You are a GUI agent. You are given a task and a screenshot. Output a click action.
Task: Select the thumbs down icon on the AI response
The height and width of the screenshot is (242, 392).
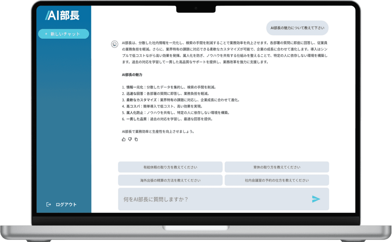pos(130,139)
